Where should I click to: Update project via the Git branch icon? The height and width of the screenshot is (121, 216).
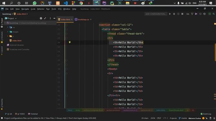pyautogui.click(x=192, y=14)
